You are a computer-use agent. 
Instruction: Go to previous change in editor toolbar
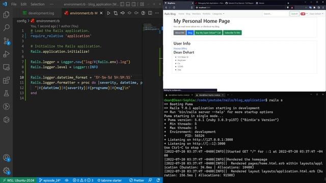point(123,13)
